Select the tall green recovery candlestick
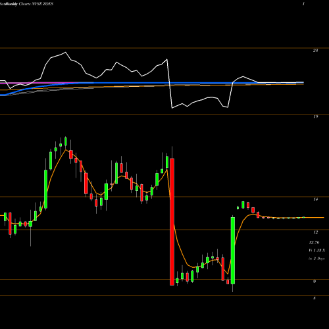Image resolution: width=329 pixels, height=329 pixels. tap(233, 251)
